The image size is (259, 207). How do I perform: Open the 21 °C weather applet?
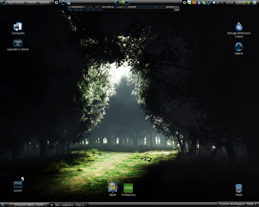(218, 3)
